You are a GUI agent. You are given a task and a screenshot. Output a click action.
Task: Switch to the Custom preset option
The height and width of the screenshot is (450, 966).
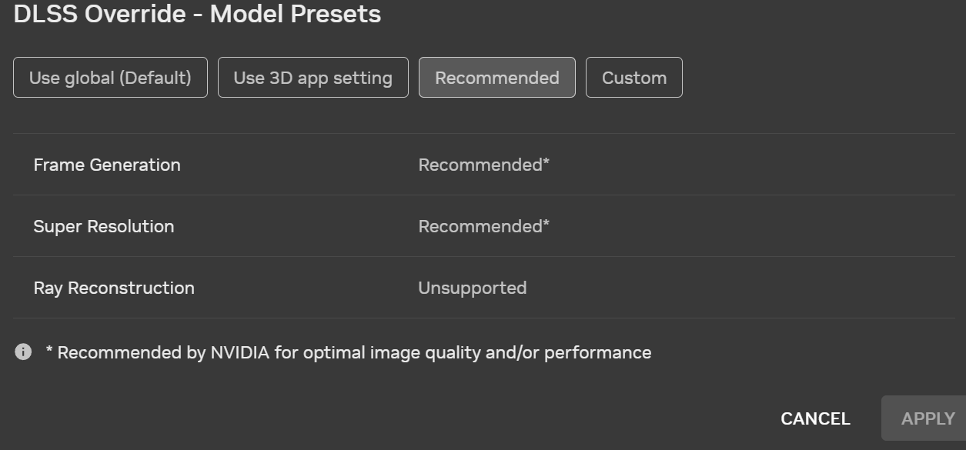pyautogui.click(x=633, y=78)
